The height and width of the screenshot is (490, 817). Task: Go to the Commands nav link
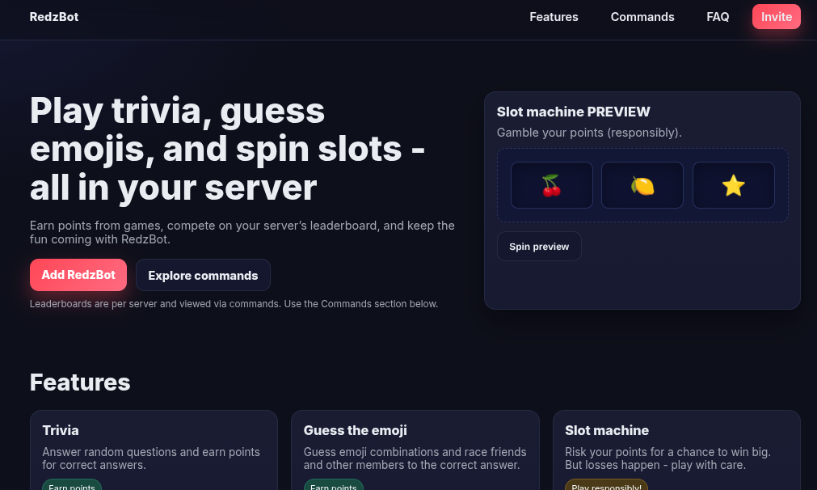click(642, 17)
